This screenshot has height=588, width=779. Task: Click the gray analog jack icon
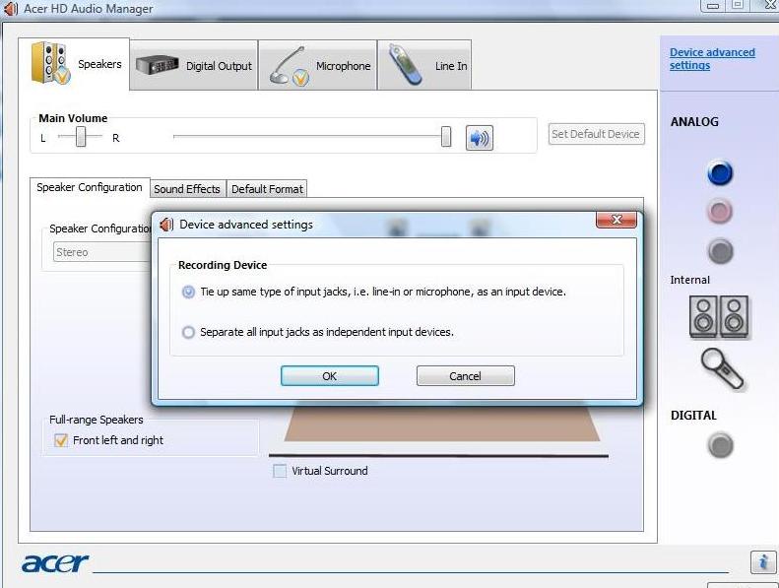(720, 251)
